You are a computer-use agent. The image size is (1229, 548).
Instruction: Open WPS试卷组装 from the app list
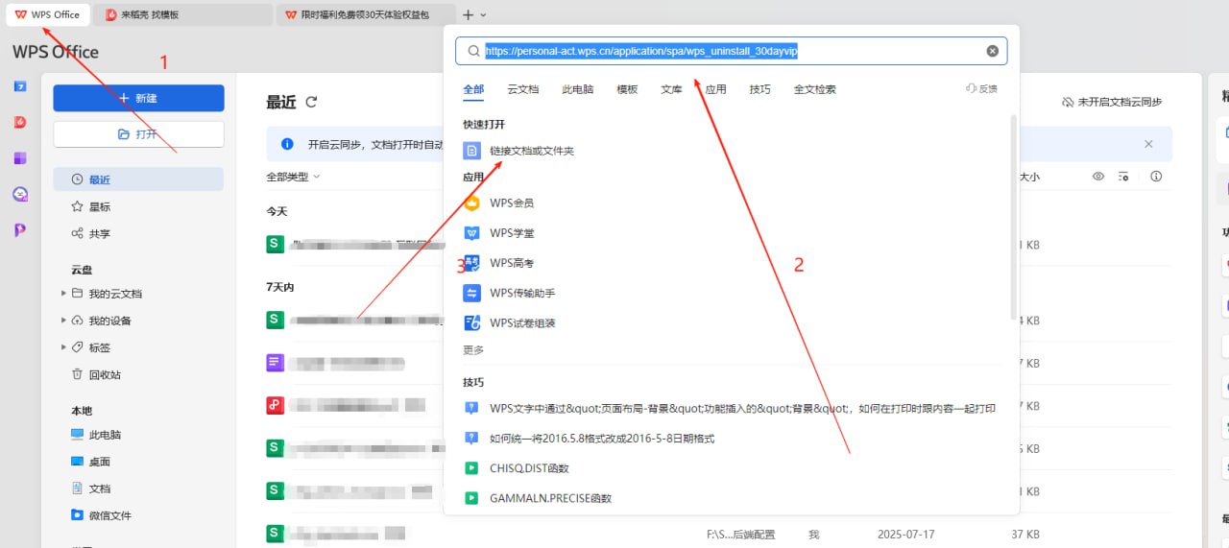click(521, 322)
